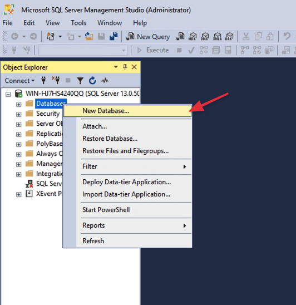
Task: Click the Stop square in Object Explorer
Action: pos(68,80)
